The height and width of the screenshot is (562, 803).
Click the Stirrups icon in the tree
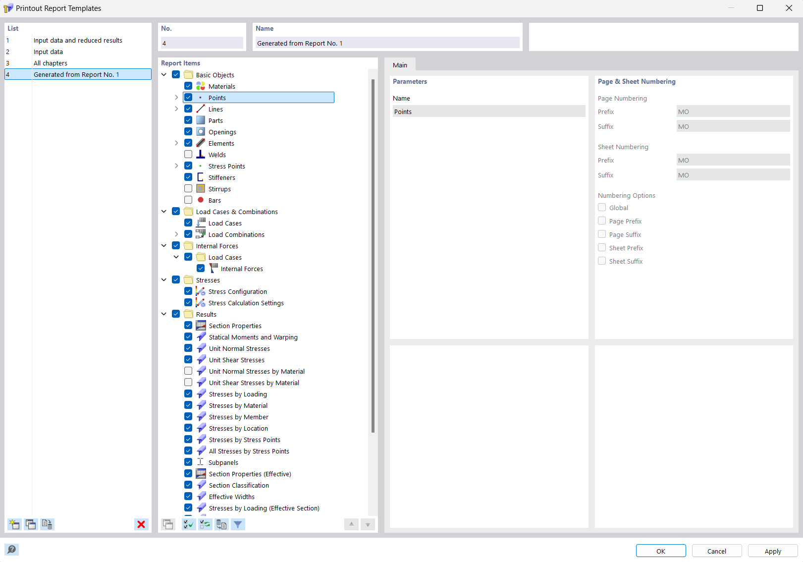pyautogui.click(x=201, y=189)
